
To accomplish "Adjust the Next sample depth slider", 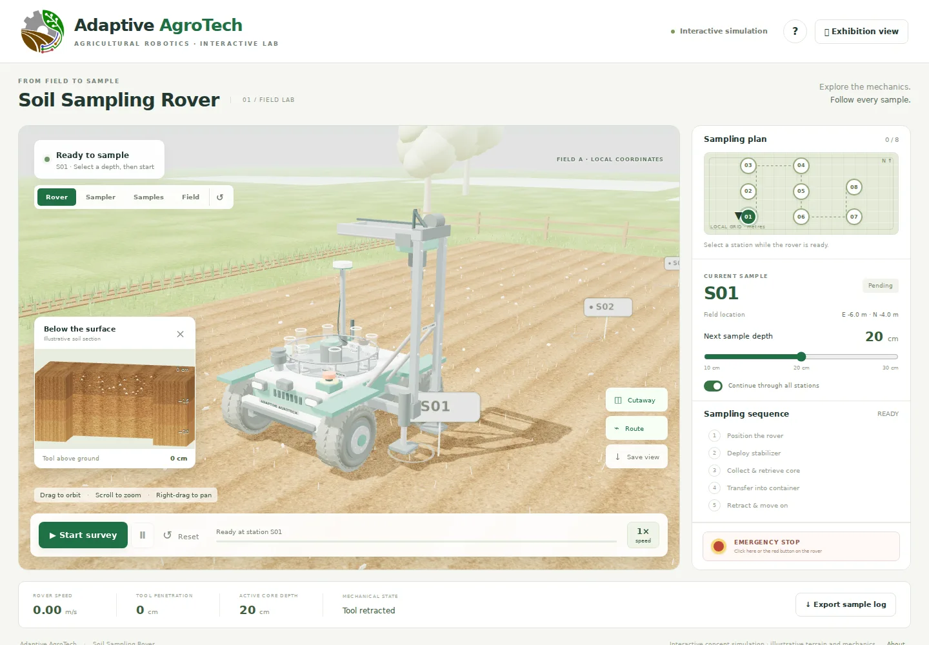I will (801, 357).
